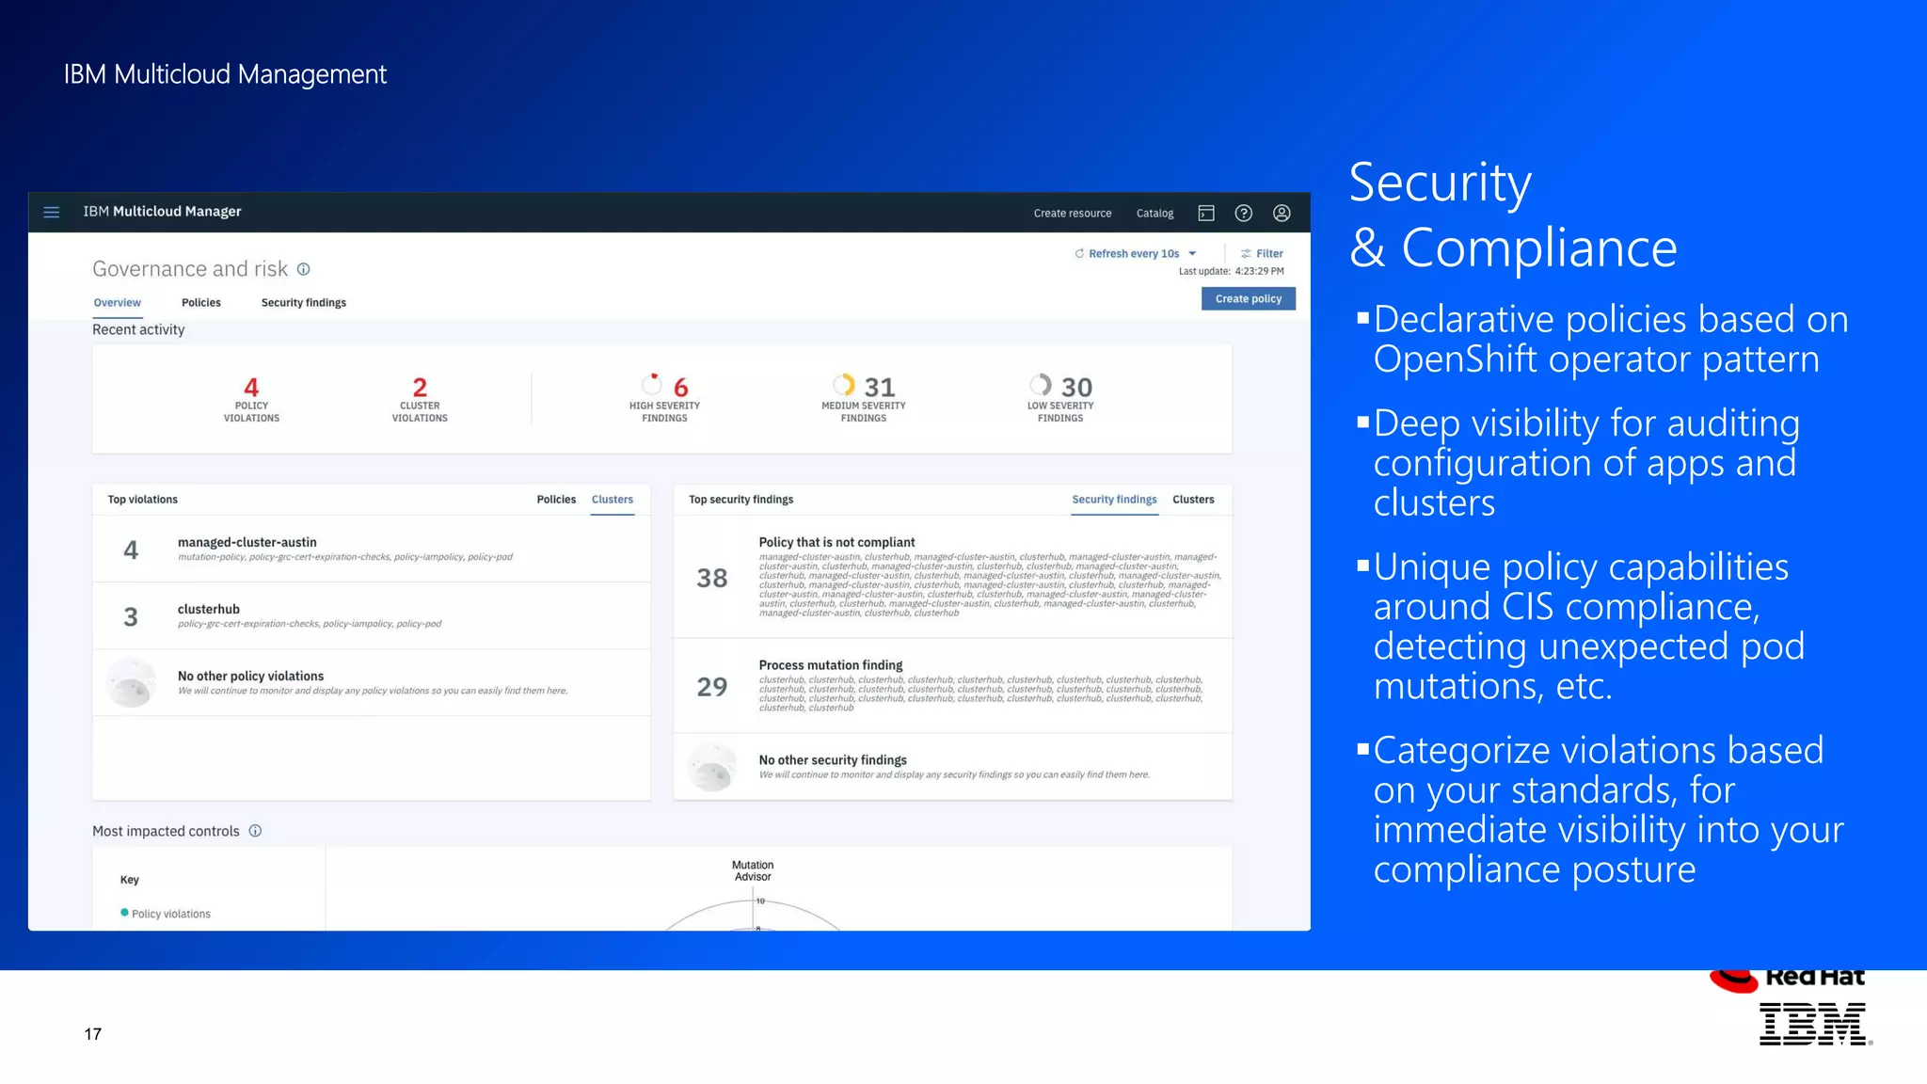Open the Security findings page tab

click(304, 303)
